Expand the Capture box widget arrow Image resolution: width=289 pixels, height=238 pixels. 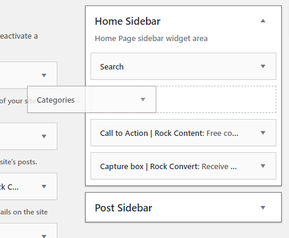[x=263, y=166]
